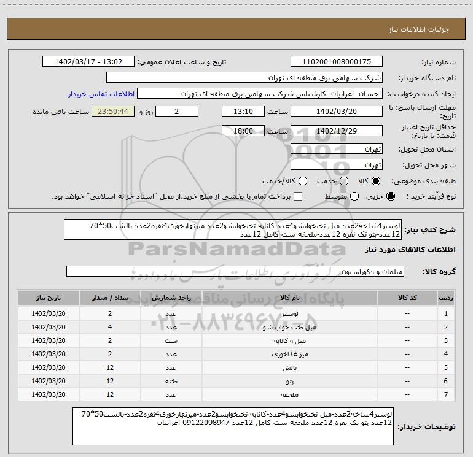The width and height of the screenshot is (473, 457).
Task: Click the ساعت باقی مانده label
Action: coord(61,112)
